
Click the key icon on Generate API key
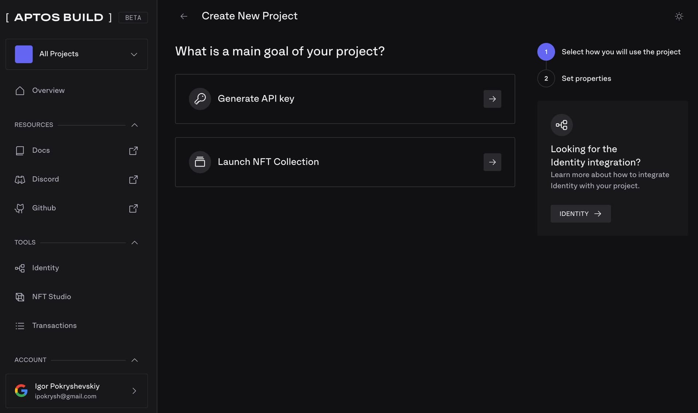(x=200, y=99)
